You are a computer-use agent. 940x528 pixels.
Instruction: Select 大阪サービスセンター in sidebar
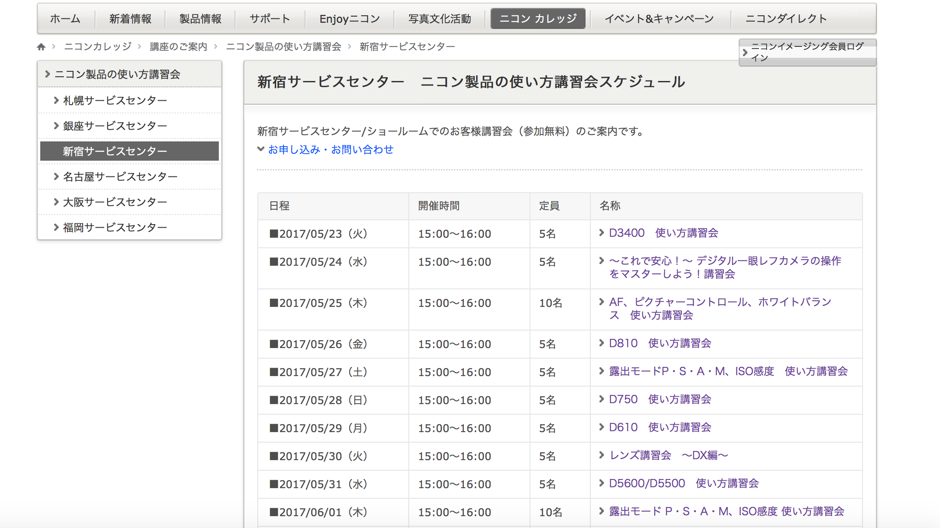pos(130,202)
